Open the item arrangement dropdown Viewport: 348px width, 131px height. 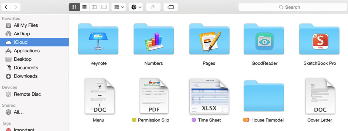[119, 7]
